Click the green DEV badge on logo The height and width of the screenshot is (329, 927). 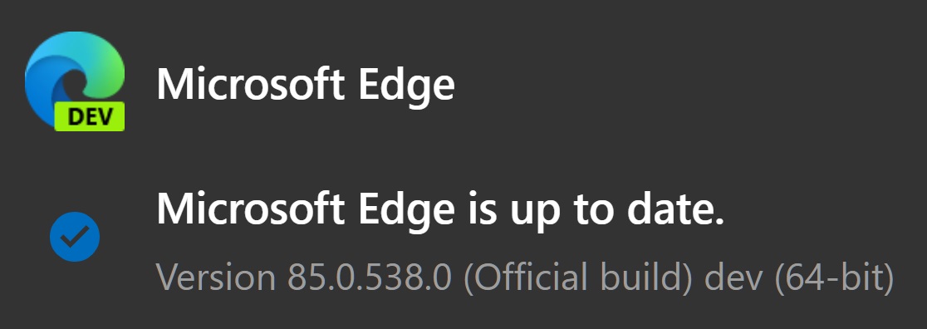tap(89, 116)
